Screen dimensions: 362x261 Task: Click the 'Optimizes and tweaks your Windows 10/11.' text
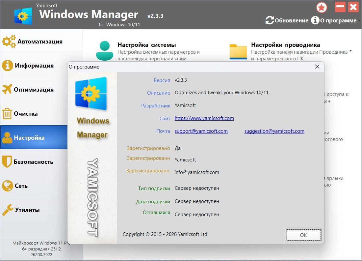pyautogui.click(x=222, y=93)
